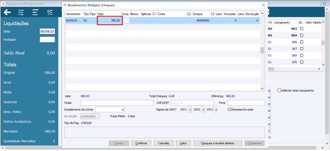Click scroll-down arrow of cheques grid
The image size is (330, 151).
click(262, 88)
